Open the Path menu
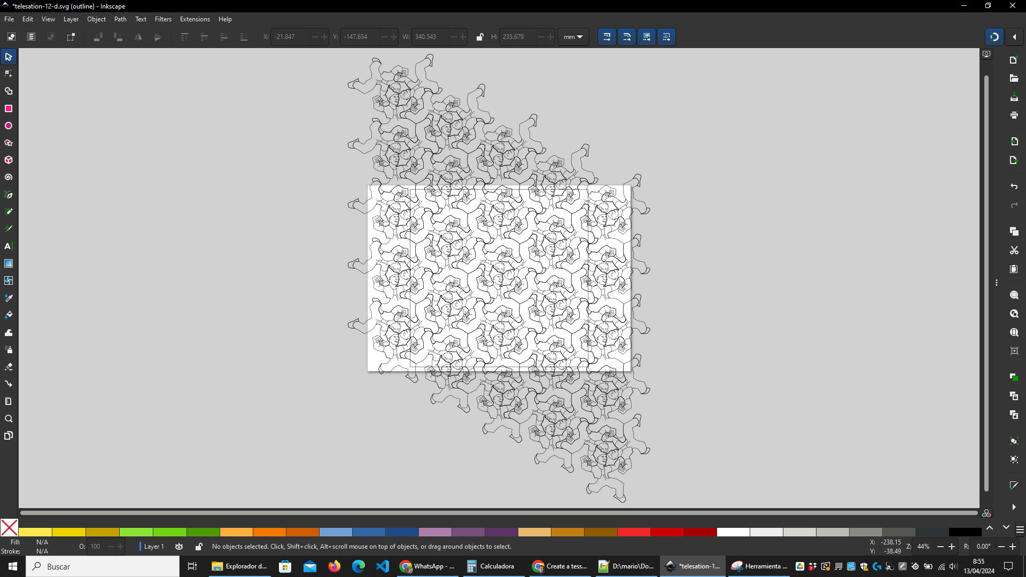Viewport: 1026px width, 577px height. (x=120, y=19)
